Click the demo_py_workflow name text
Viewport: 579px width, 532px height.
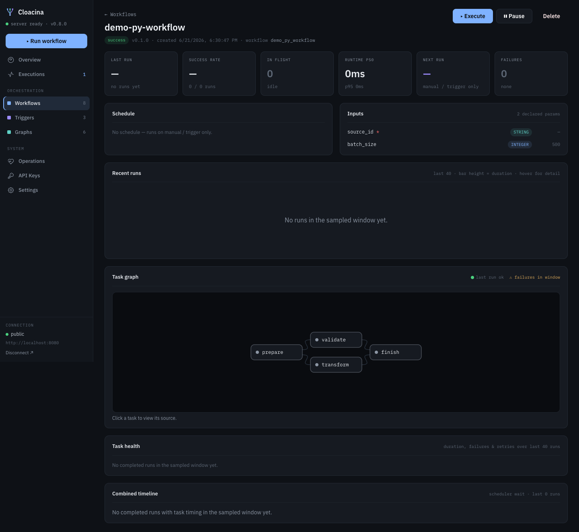[x=293, y=41]
